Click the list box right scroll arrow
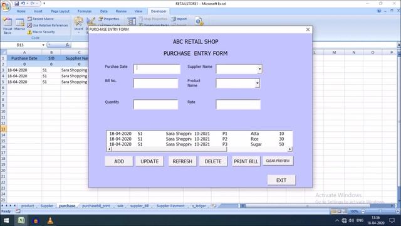The width and height of the screenshot is (401, 226). coord(289,149)
